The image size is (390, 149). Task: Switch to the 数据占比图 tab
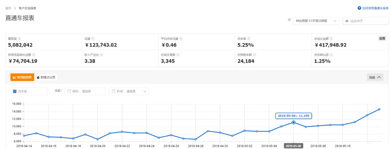coord(46,77)
